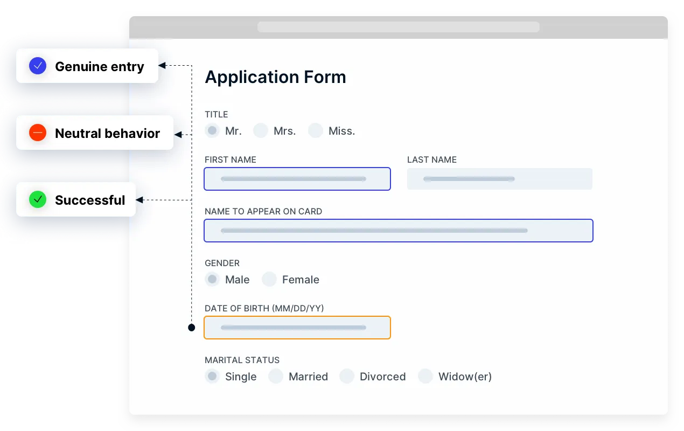Click the Genuine entry label card
The height and width of the screenshot is (431, 684).
[99, 66]
